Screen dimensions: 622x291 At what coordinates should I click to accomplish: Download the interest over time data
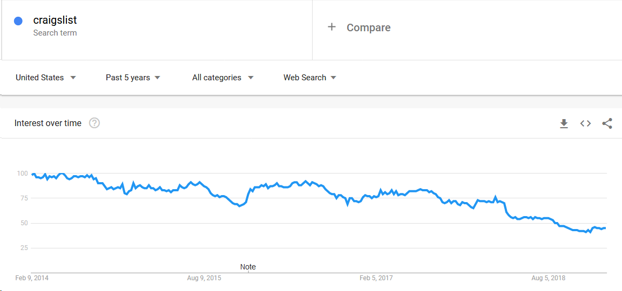click(x=564, y=123)
